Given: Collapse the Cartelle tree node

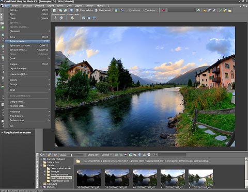Looking at the screenshot, I should (x=41, y=165).
